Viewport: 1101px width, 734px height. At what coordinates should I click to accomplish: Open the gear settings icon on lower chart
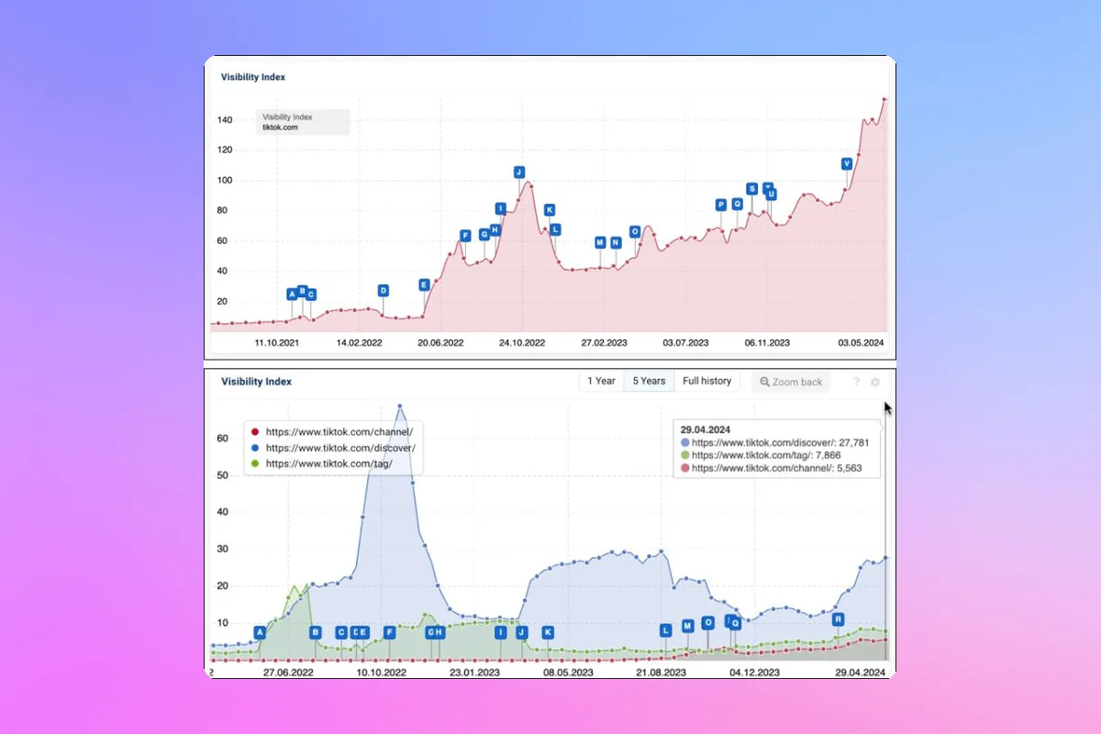(x=875, y=382)
